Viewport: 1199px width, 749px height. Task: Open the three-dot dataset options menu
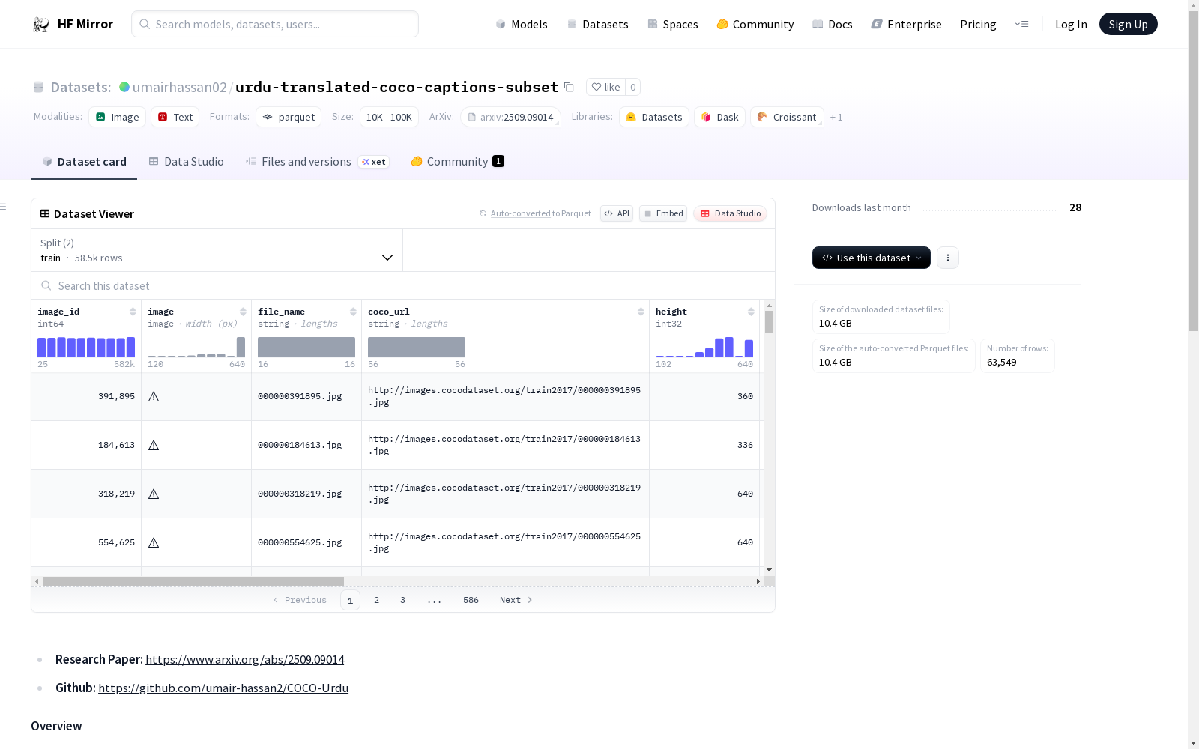[948, 258]
